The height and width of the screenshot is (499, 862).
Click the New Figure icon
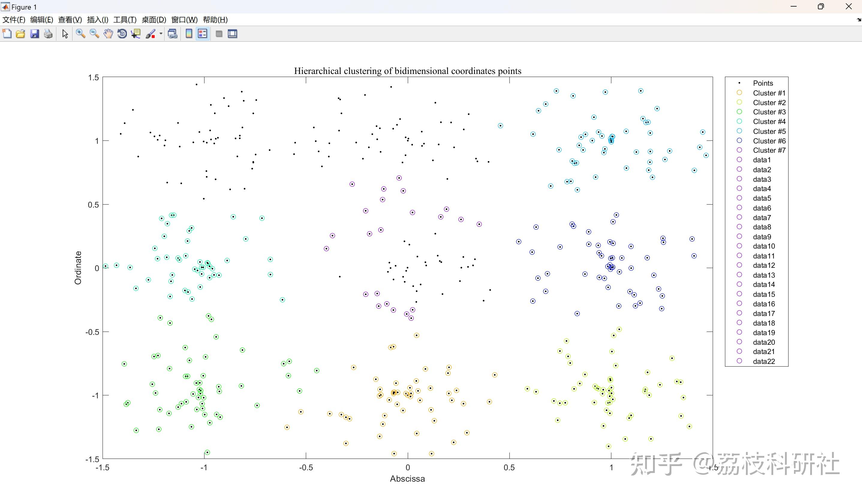7,34
